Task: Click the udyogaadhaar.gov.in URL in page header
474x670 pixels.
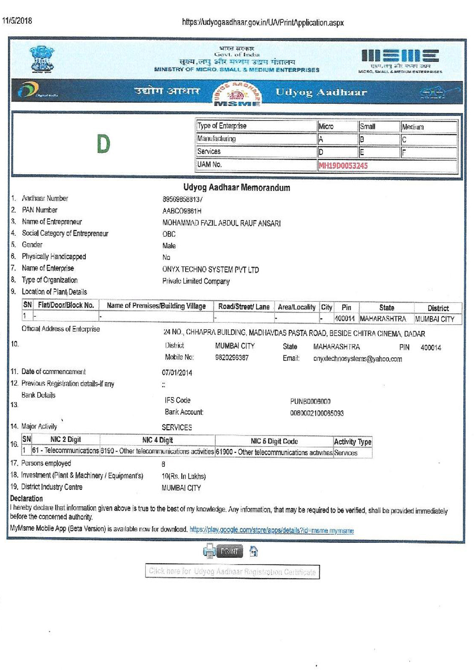Action: click(x=263, y=23)
